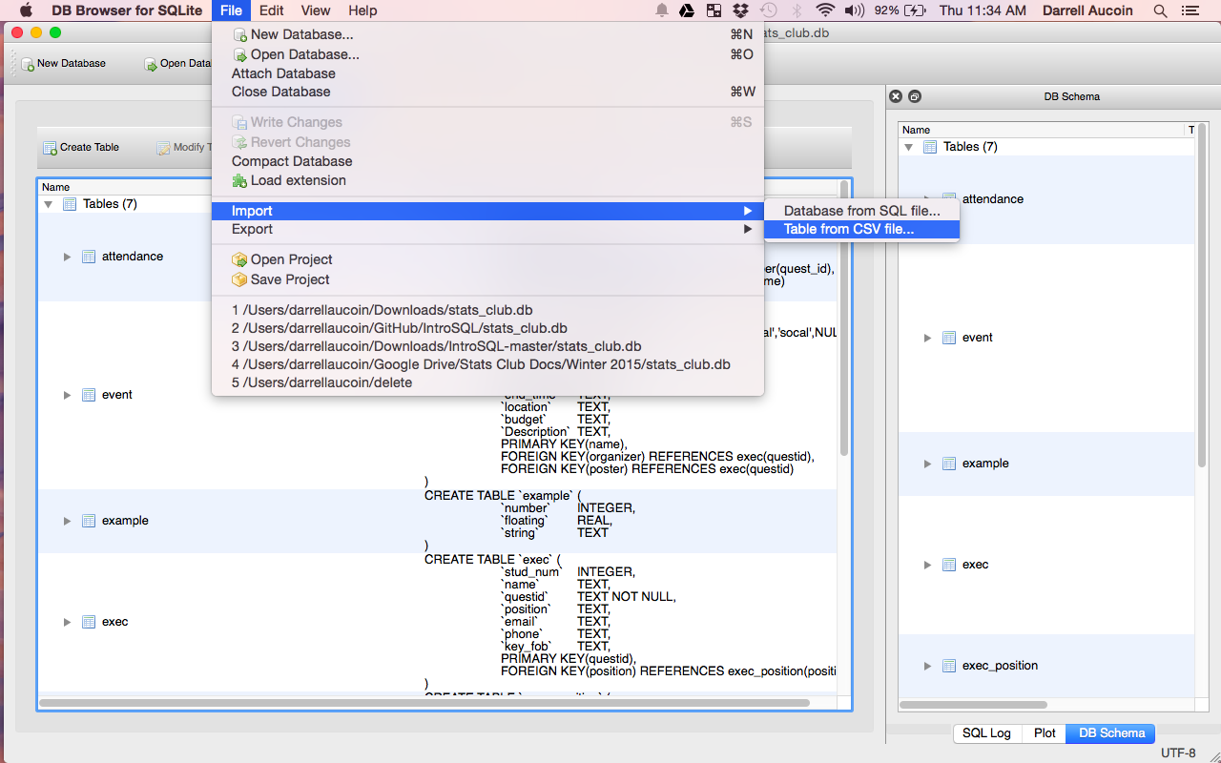The height and width of the screenshot is (763, 1221).
Task: Open the Edit menu
Action: [x=271, y=10]
